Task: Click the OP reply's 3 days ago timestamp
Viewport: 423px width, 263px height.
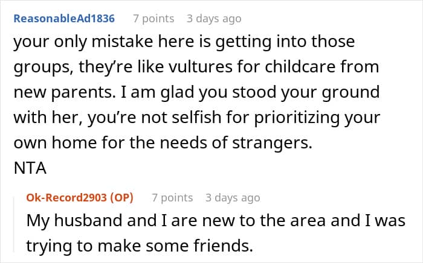Action: click(x=233, y=198)
